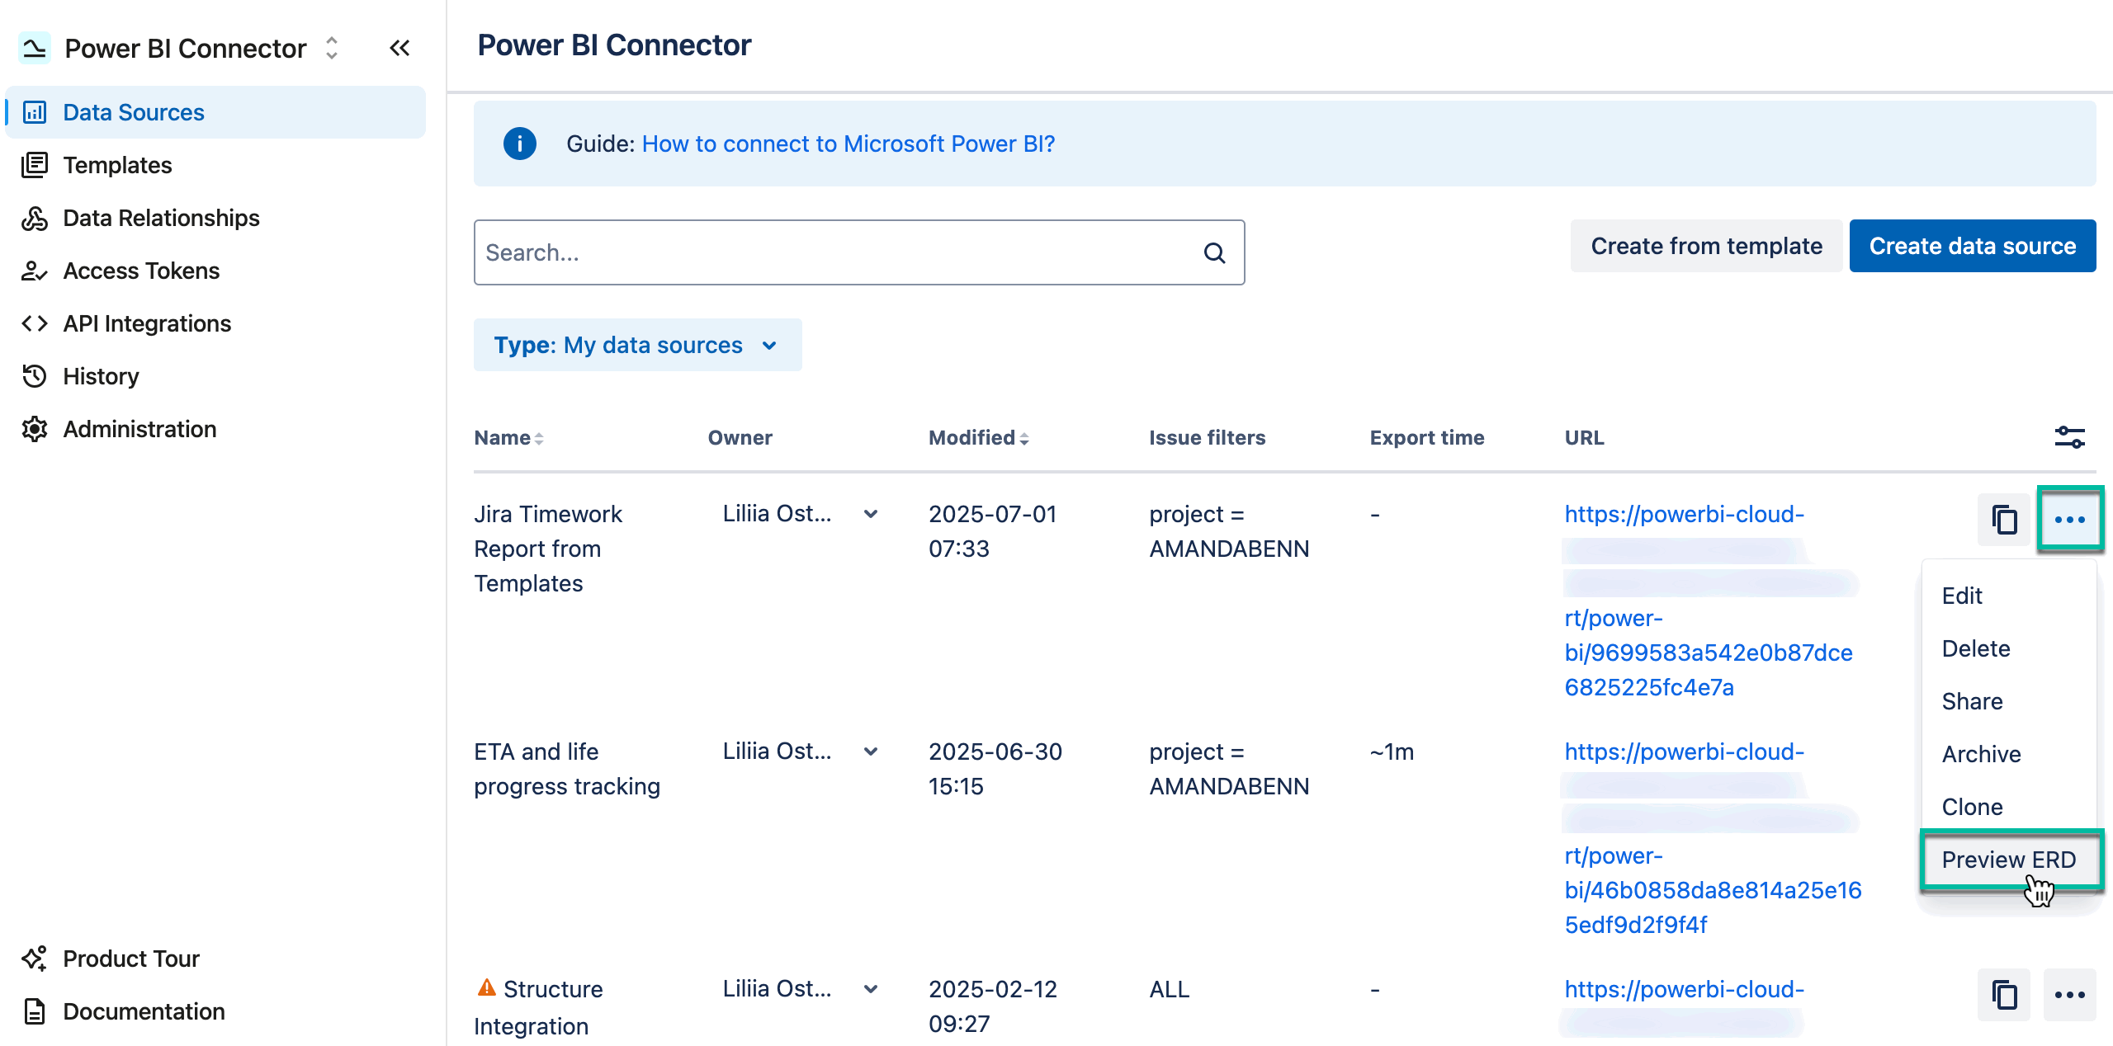Select the Templates sidebar icon

[35, 165]
